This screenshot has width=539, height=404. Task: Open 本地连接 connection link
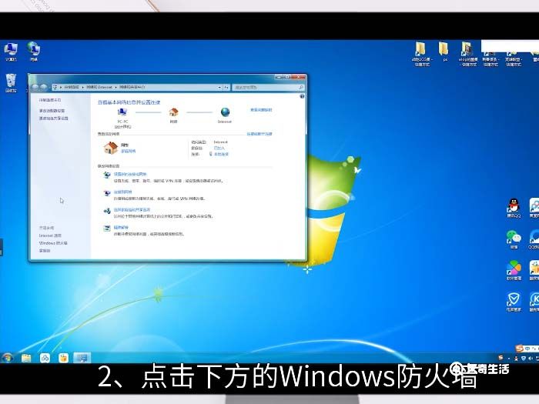point(221,154)
